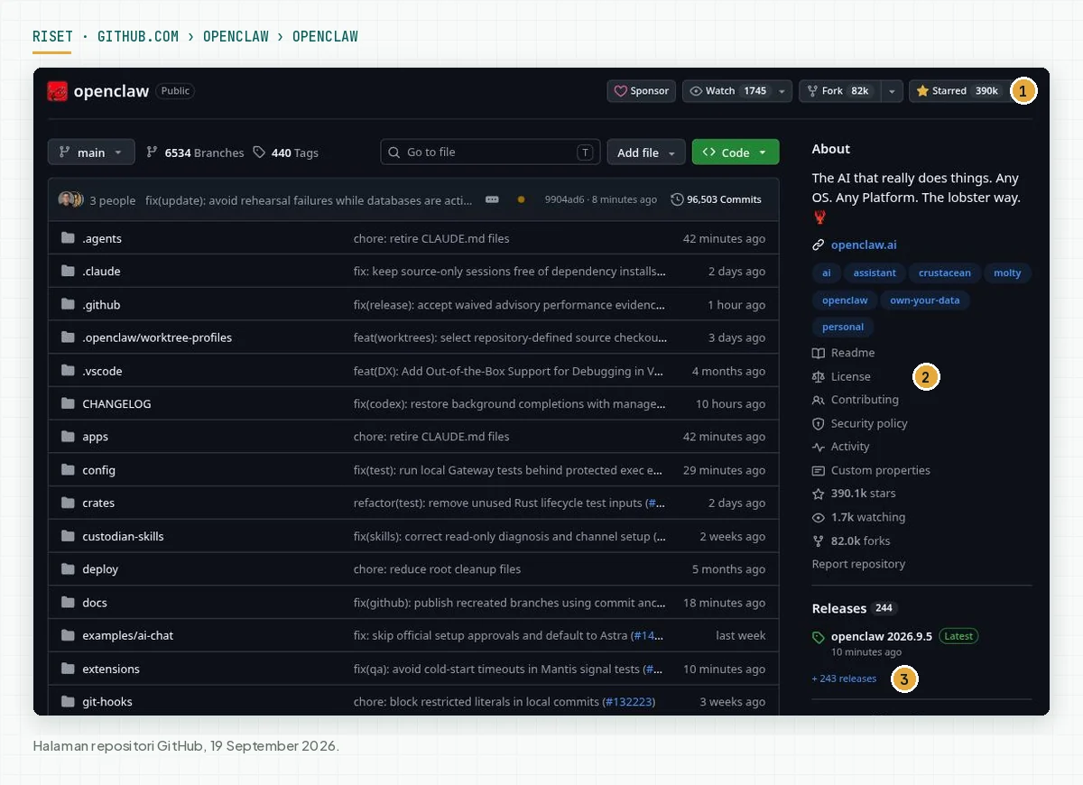The image size is (1083, 785).
Task: View the 96,503 Commits history
Action: coord(717,199)
